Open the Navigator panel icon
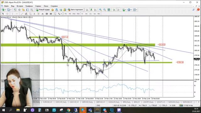201x113 pixels. (23, 10)
